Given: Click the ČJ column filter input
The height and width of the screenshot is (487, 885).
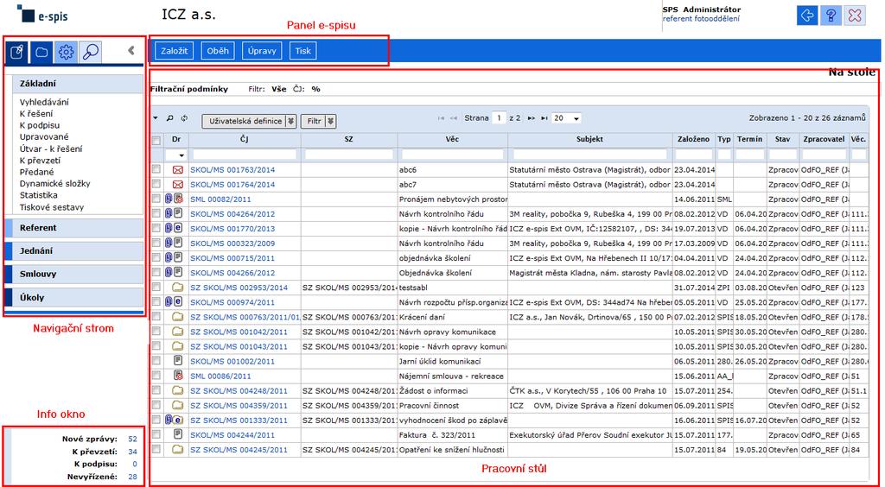Looking at the screenshot, I should pyautogui.click(x=245, y=154).
